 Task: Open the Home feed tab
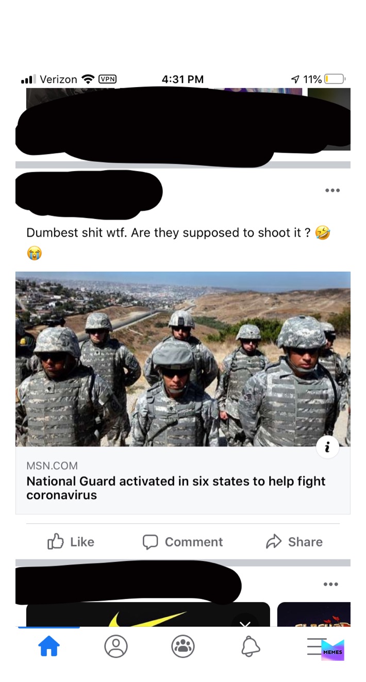[x=49, y=646]
